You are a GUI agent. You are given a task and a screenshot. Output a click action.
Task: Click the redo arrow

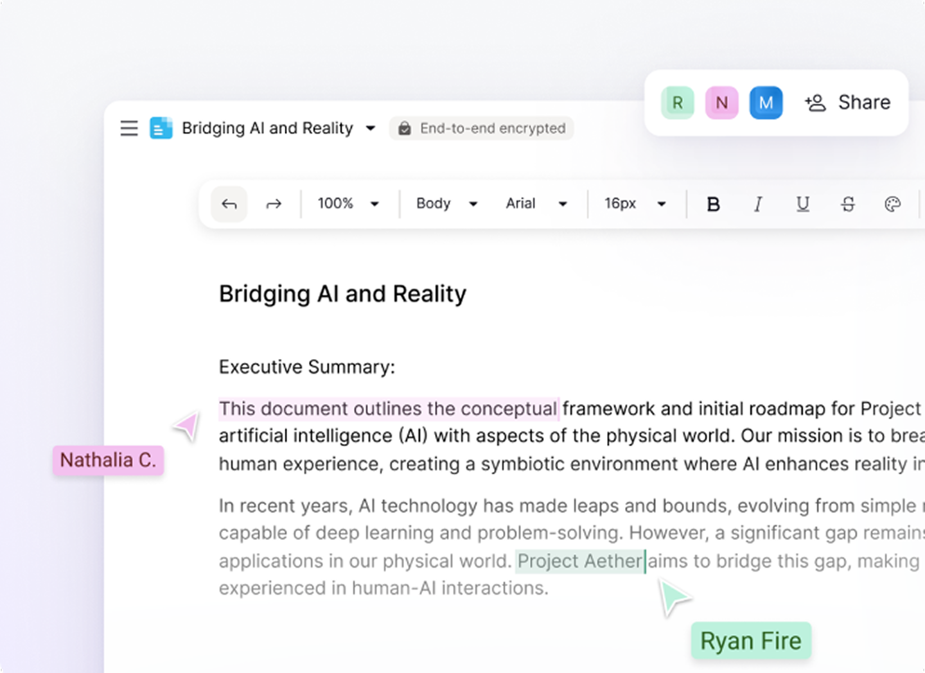click(x=274, y=204)
